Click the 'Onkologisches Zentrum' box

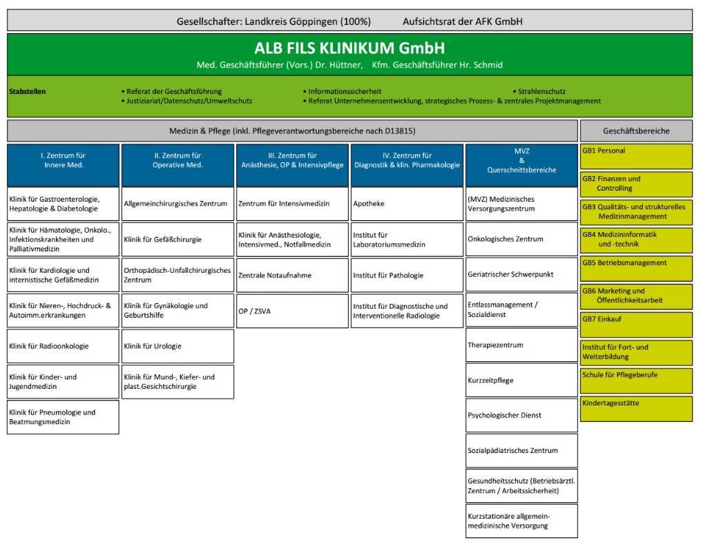[522, 239]
